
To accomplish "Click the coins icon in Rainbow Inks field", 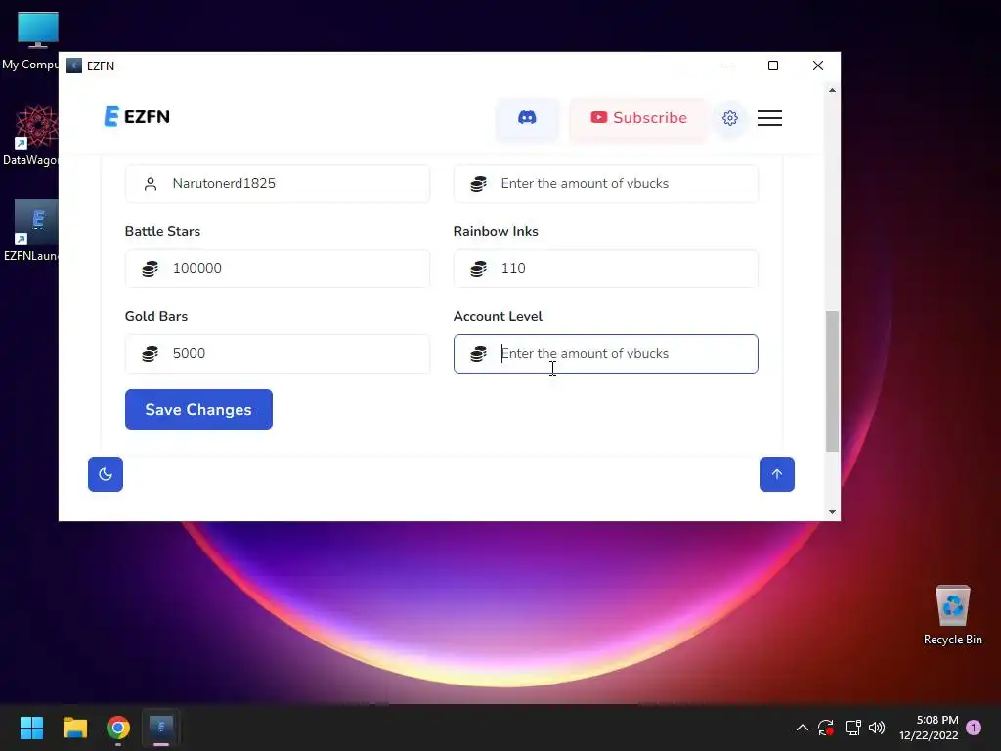I will (x=478, y=268).
